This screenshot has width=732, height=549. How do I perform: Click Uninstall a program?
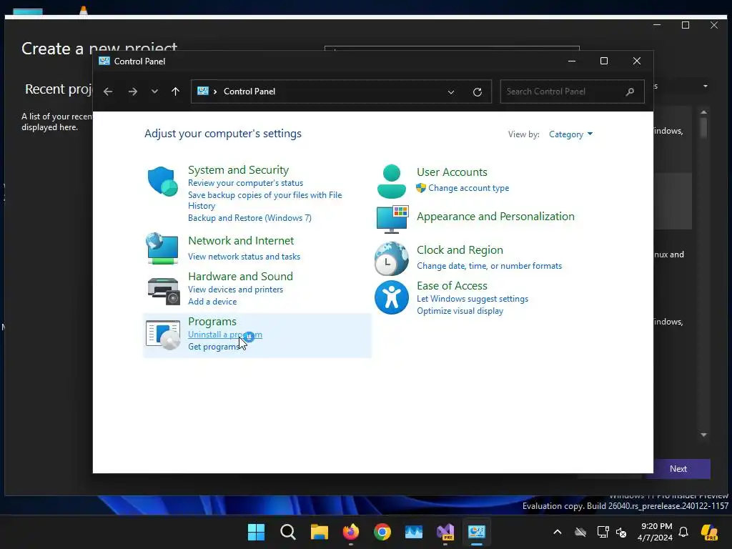pos(225,335)
